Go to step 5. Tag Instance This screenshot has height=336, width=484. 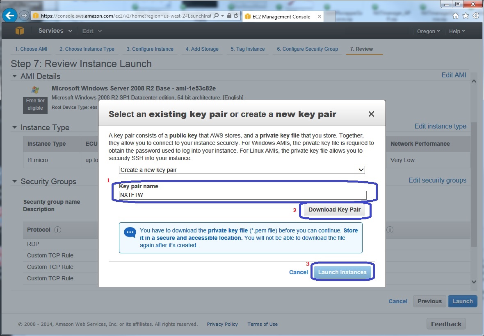pyautogui.click(x=248, y=49)
